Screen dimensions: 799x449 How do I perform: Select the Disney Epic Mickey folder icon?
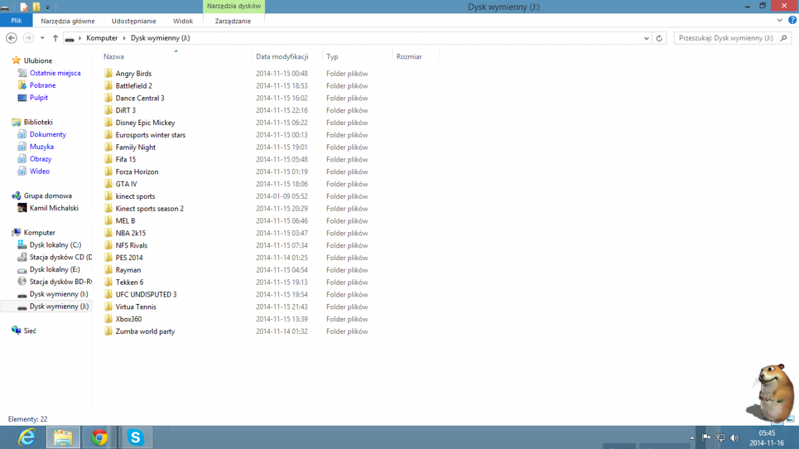109,122
